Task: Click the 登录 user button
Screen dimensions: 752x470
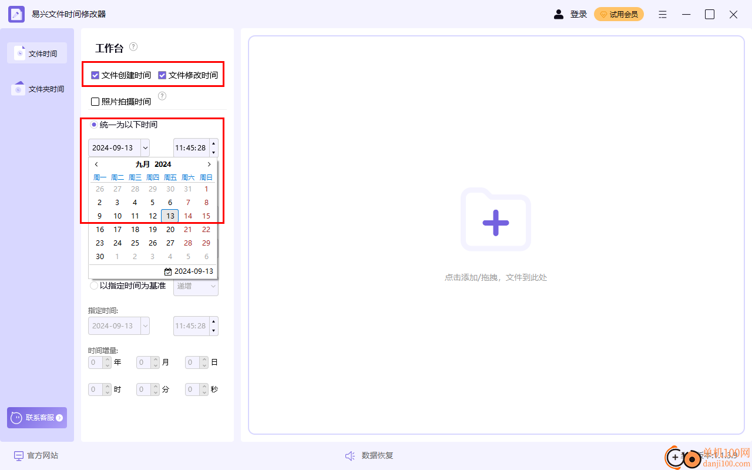Action: point(570,14)
